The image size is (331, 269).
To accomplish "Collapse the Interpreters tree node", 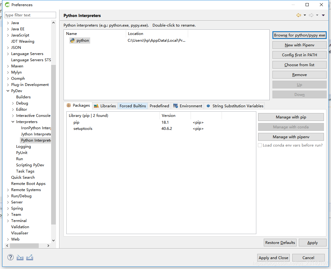I will 13,122.
